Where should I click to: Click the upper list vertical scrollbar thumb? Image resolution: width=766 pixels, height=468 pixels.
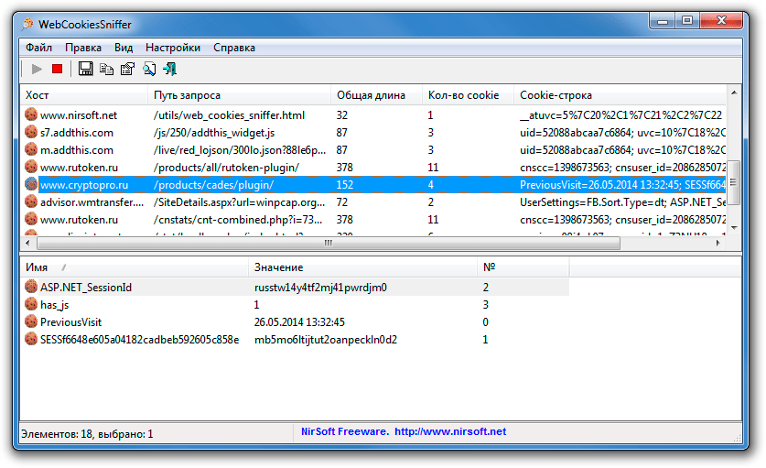pyautogui.click(x=733, y=182)
